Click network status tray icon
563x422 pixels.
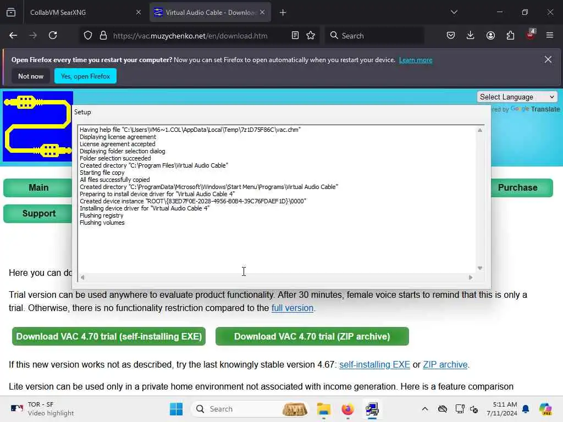pos(460,409)
